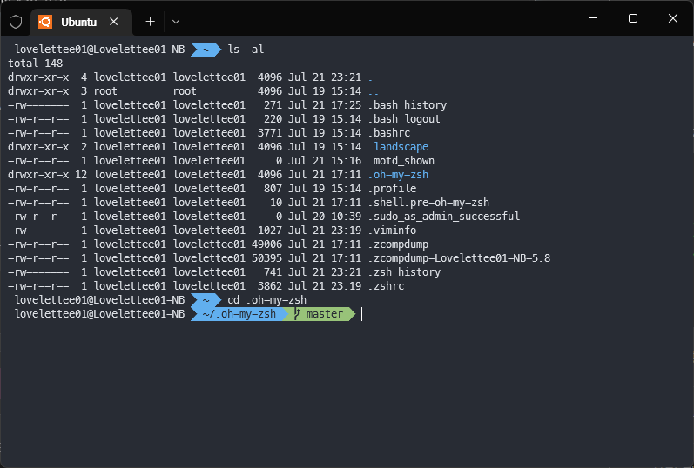Select the .motd_shown file name
This screenshot has width=694, height=468.
coord(401,161)
